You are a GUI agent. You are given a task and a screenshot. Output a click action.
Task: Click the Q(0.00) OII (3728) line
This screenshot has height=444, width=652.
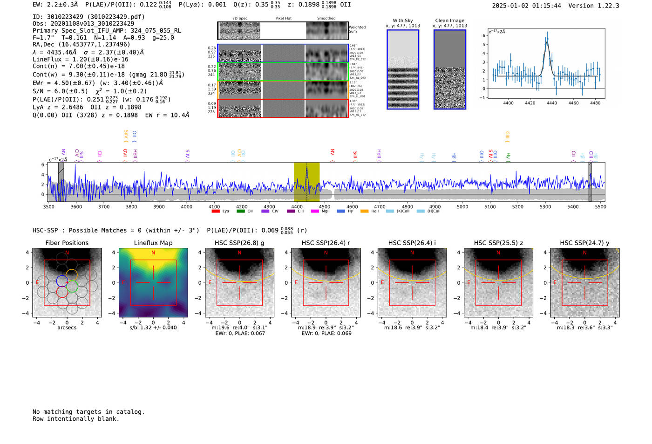click(x=111, y=115)
